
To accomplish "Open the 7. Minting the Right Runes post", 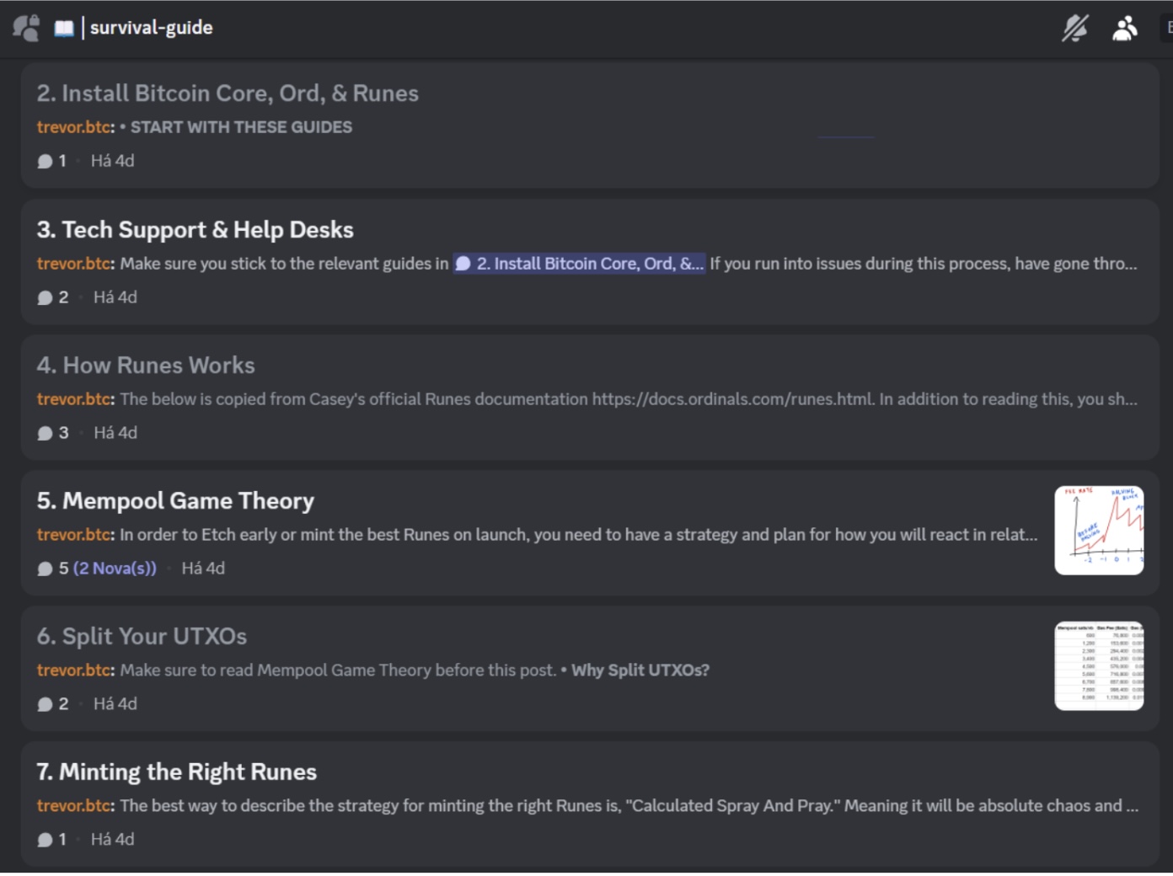I will tap(177, 772).
